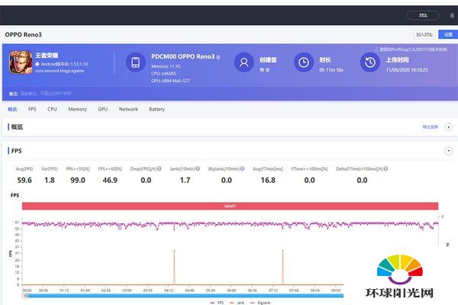Collapse the FPS section panel
The height and width of the screenshot is (305, 458).
click(x=448, y=151)
